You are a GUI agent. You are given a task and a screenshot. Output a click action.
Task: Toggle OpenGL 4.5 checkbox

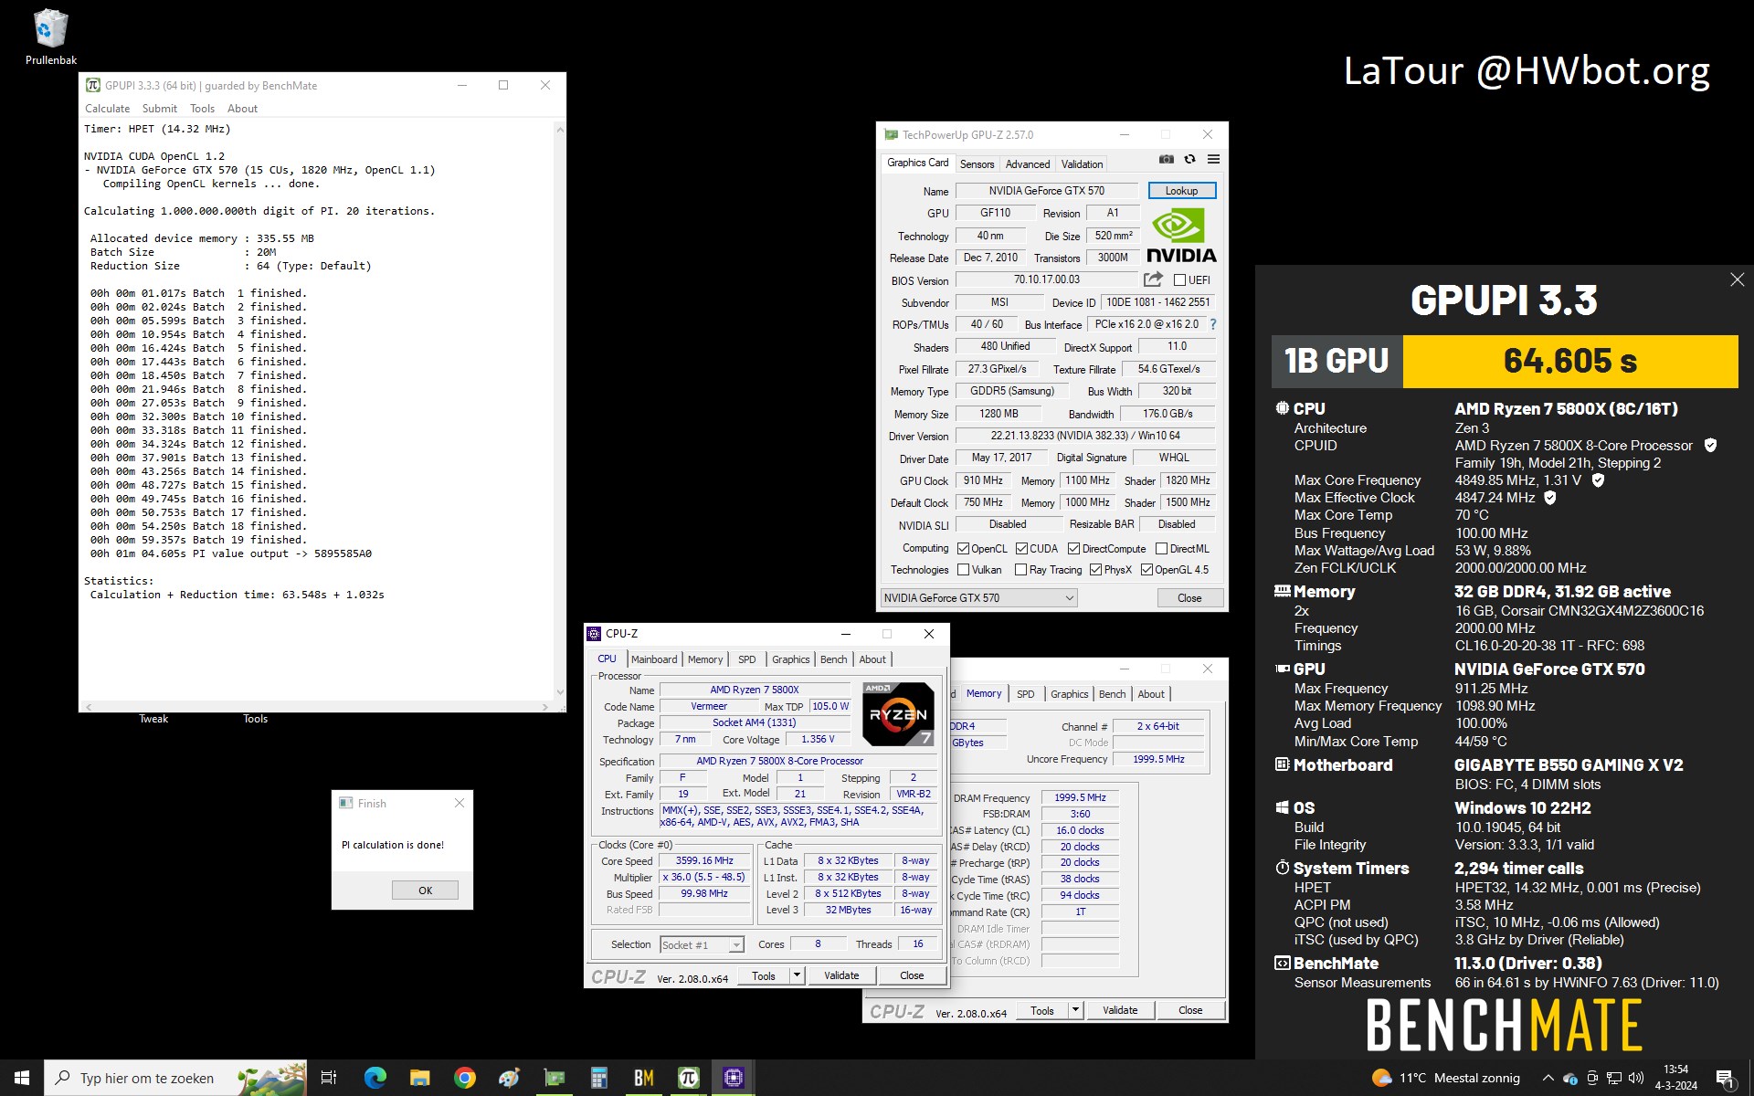(1146, 570)
